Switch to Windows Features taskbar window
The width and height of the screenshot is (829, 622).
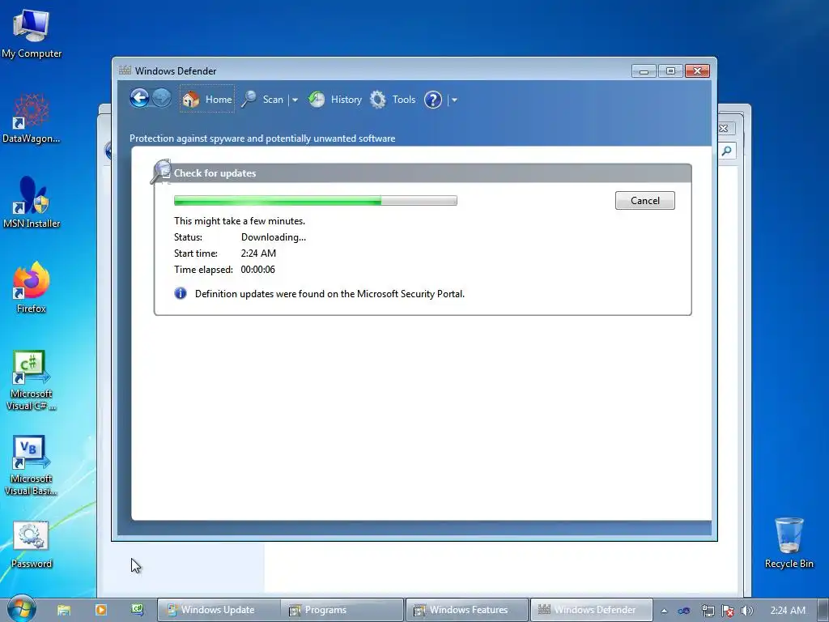[467, 610]
